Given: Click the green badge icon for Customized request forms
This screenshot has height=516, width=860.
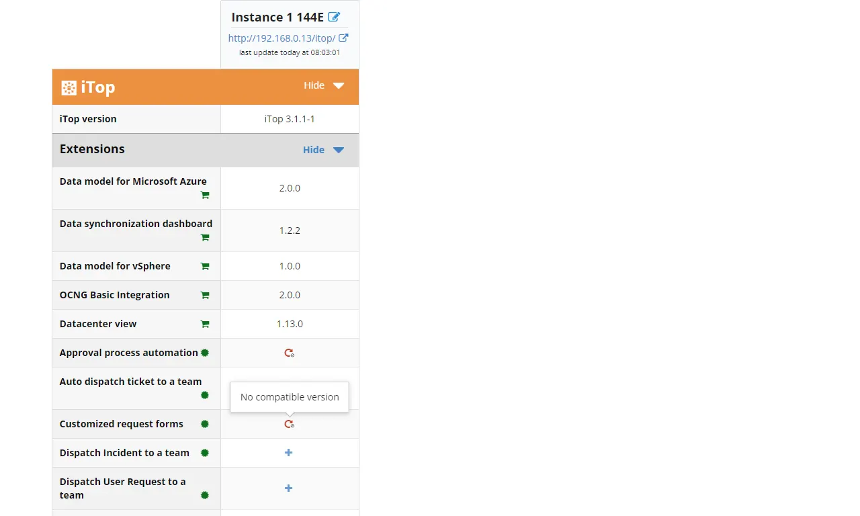Looking at the screenshot, I should (205, 424).
